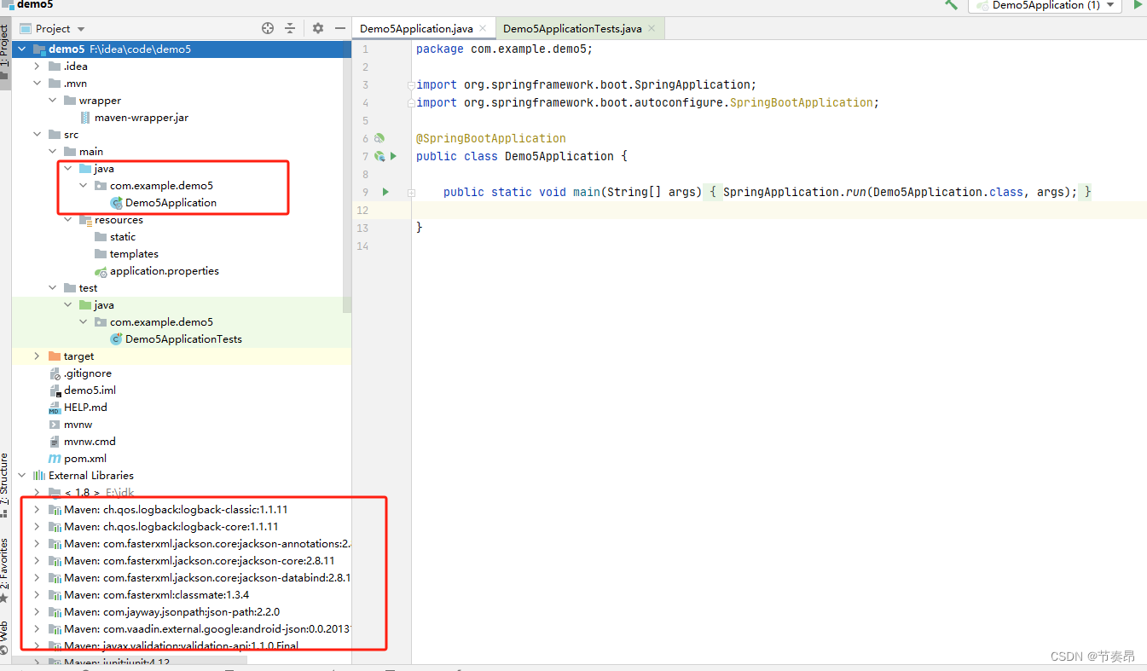Toggle the 1: Project tool window stripe

5,53
